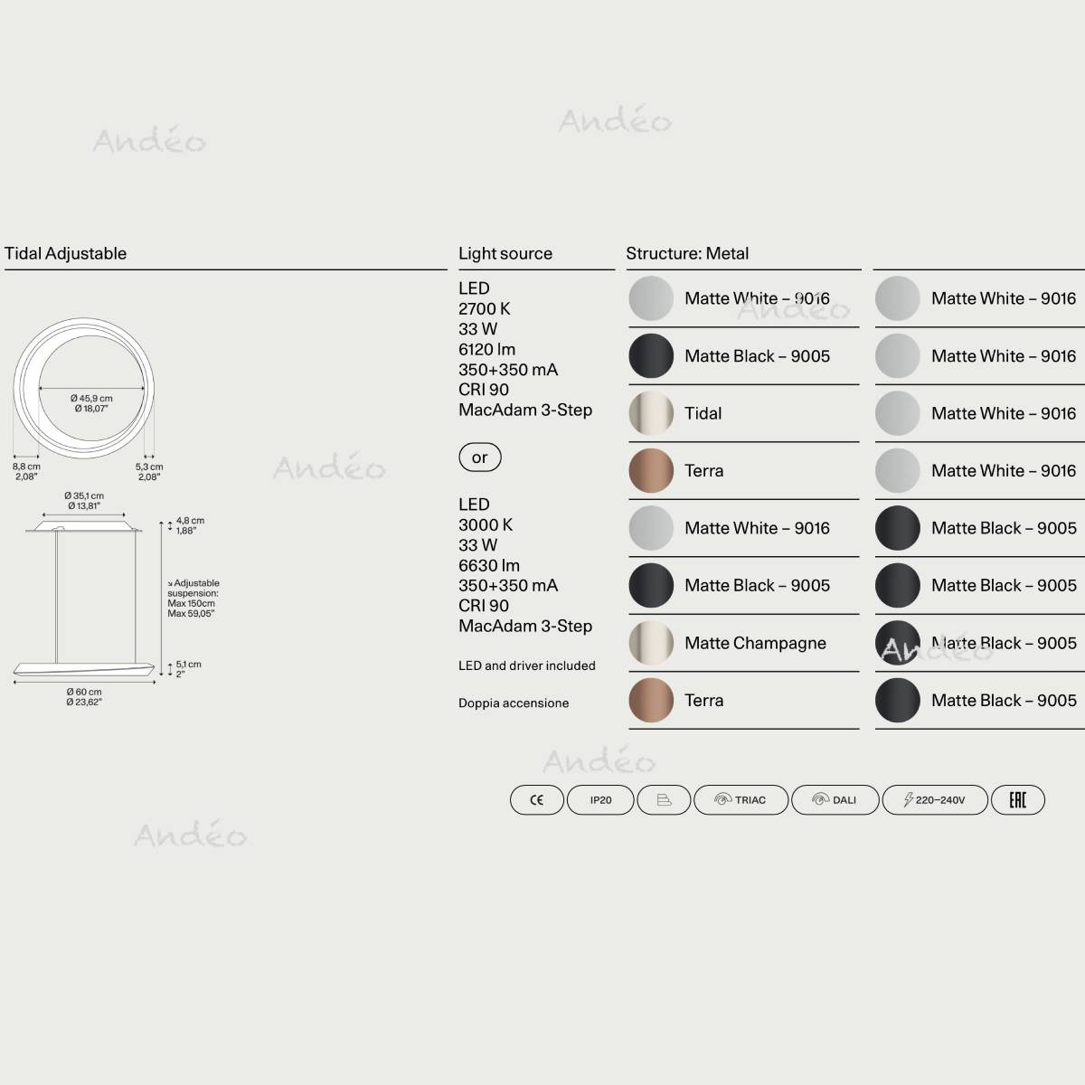Click the '8,8 cm' ring width label
This screenshot has height=1085, width=1085.
[26, 467]
